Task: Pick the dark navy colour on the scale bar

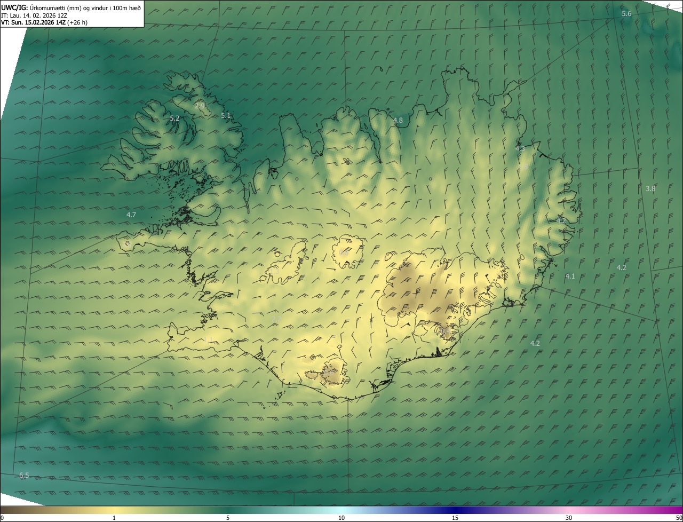Action: coord(455,510)
